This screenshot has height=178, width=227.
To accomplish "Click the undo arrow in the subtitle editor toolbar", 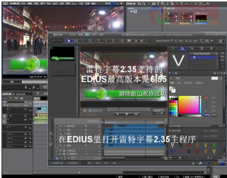I will [x=53, y=41].
